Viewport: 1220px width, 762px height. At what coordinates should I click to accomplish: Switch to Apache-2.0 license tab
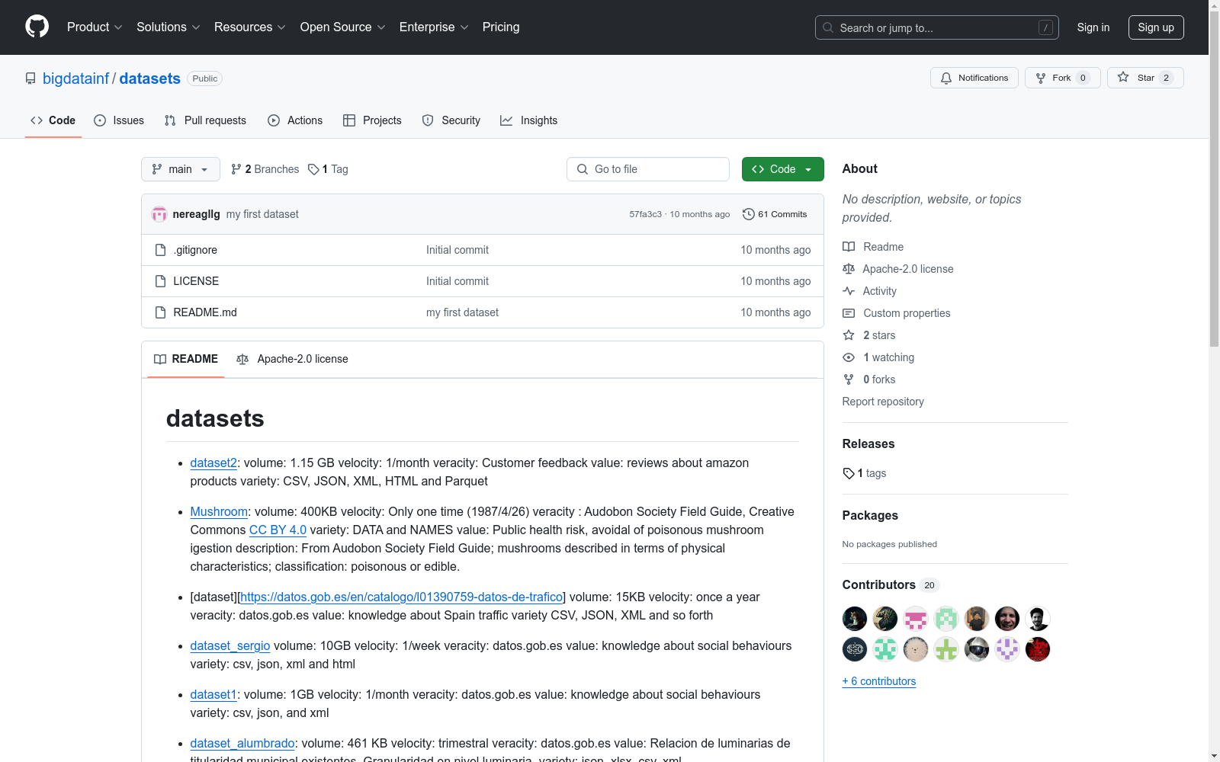point(292,359)
